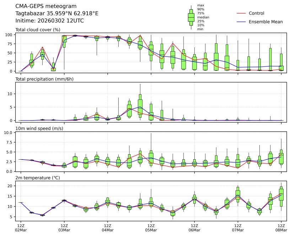Click the blue Ensemble Mean legend line

pyautogui.click(x=241, y=22)
